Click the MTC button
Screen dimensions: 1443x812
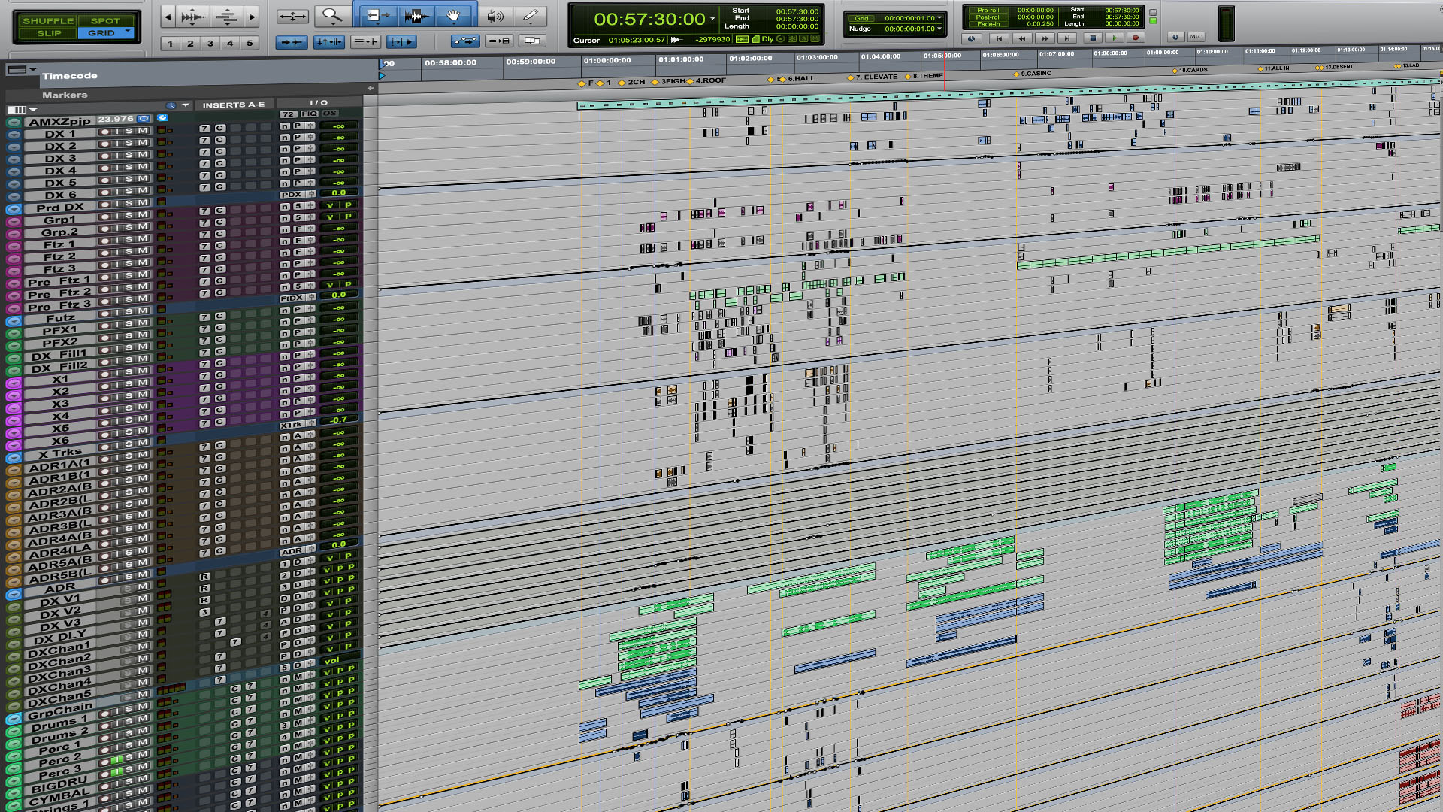[1196, 37]
